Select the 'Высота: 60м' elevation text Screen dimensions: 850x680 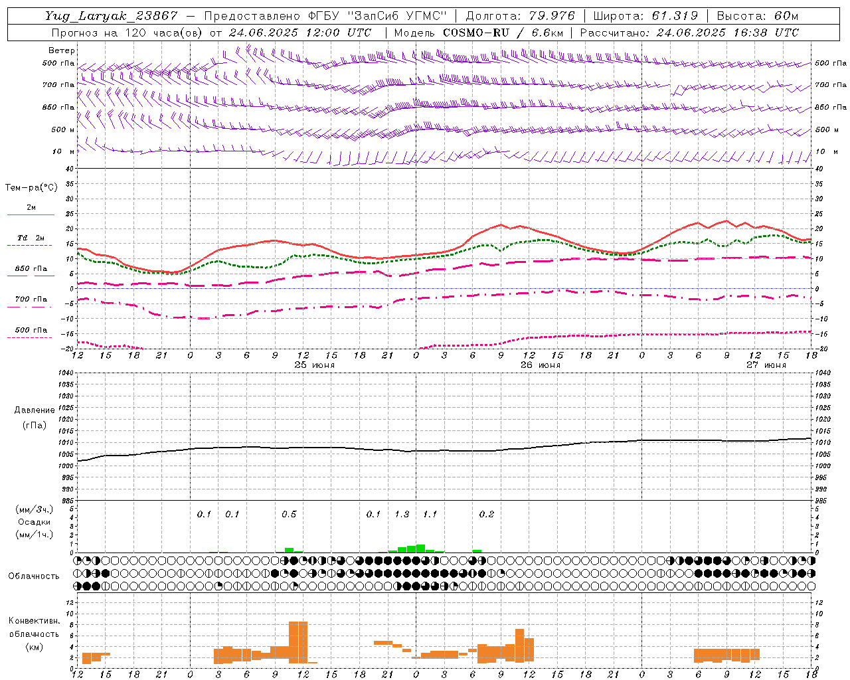click(757, 16)
